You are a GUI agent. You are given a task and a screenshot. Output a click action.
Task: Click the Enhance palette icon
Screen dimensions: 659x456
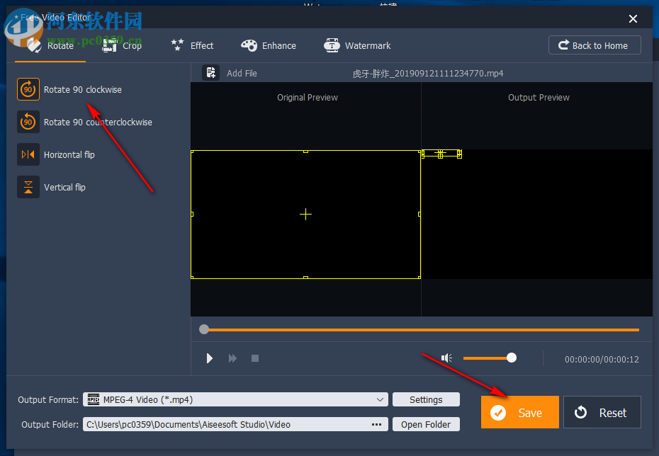point(249,45)
